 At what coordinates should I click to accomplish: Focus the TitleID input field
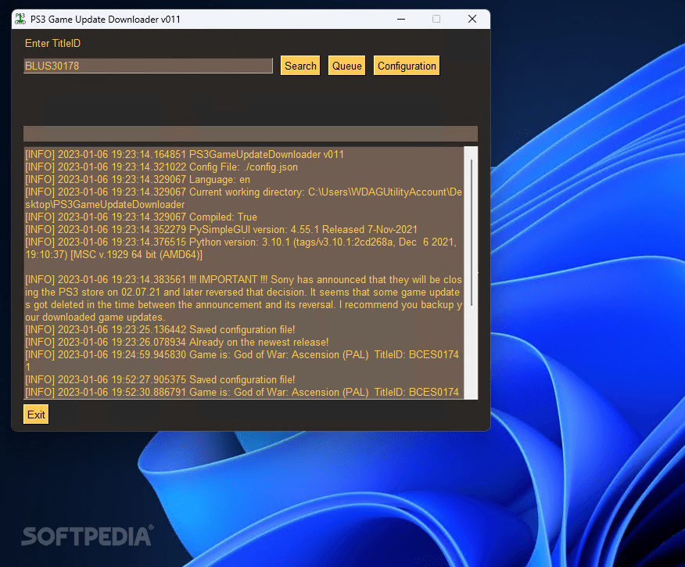pyautogui.click(x=148, y=66)
